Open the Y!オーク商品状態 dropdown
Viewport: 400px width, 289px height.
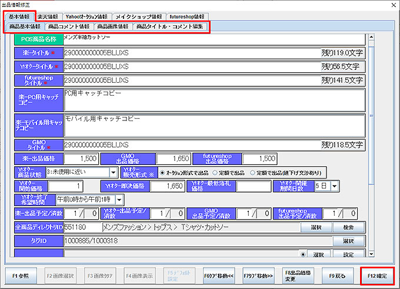[x=113, y=173]
